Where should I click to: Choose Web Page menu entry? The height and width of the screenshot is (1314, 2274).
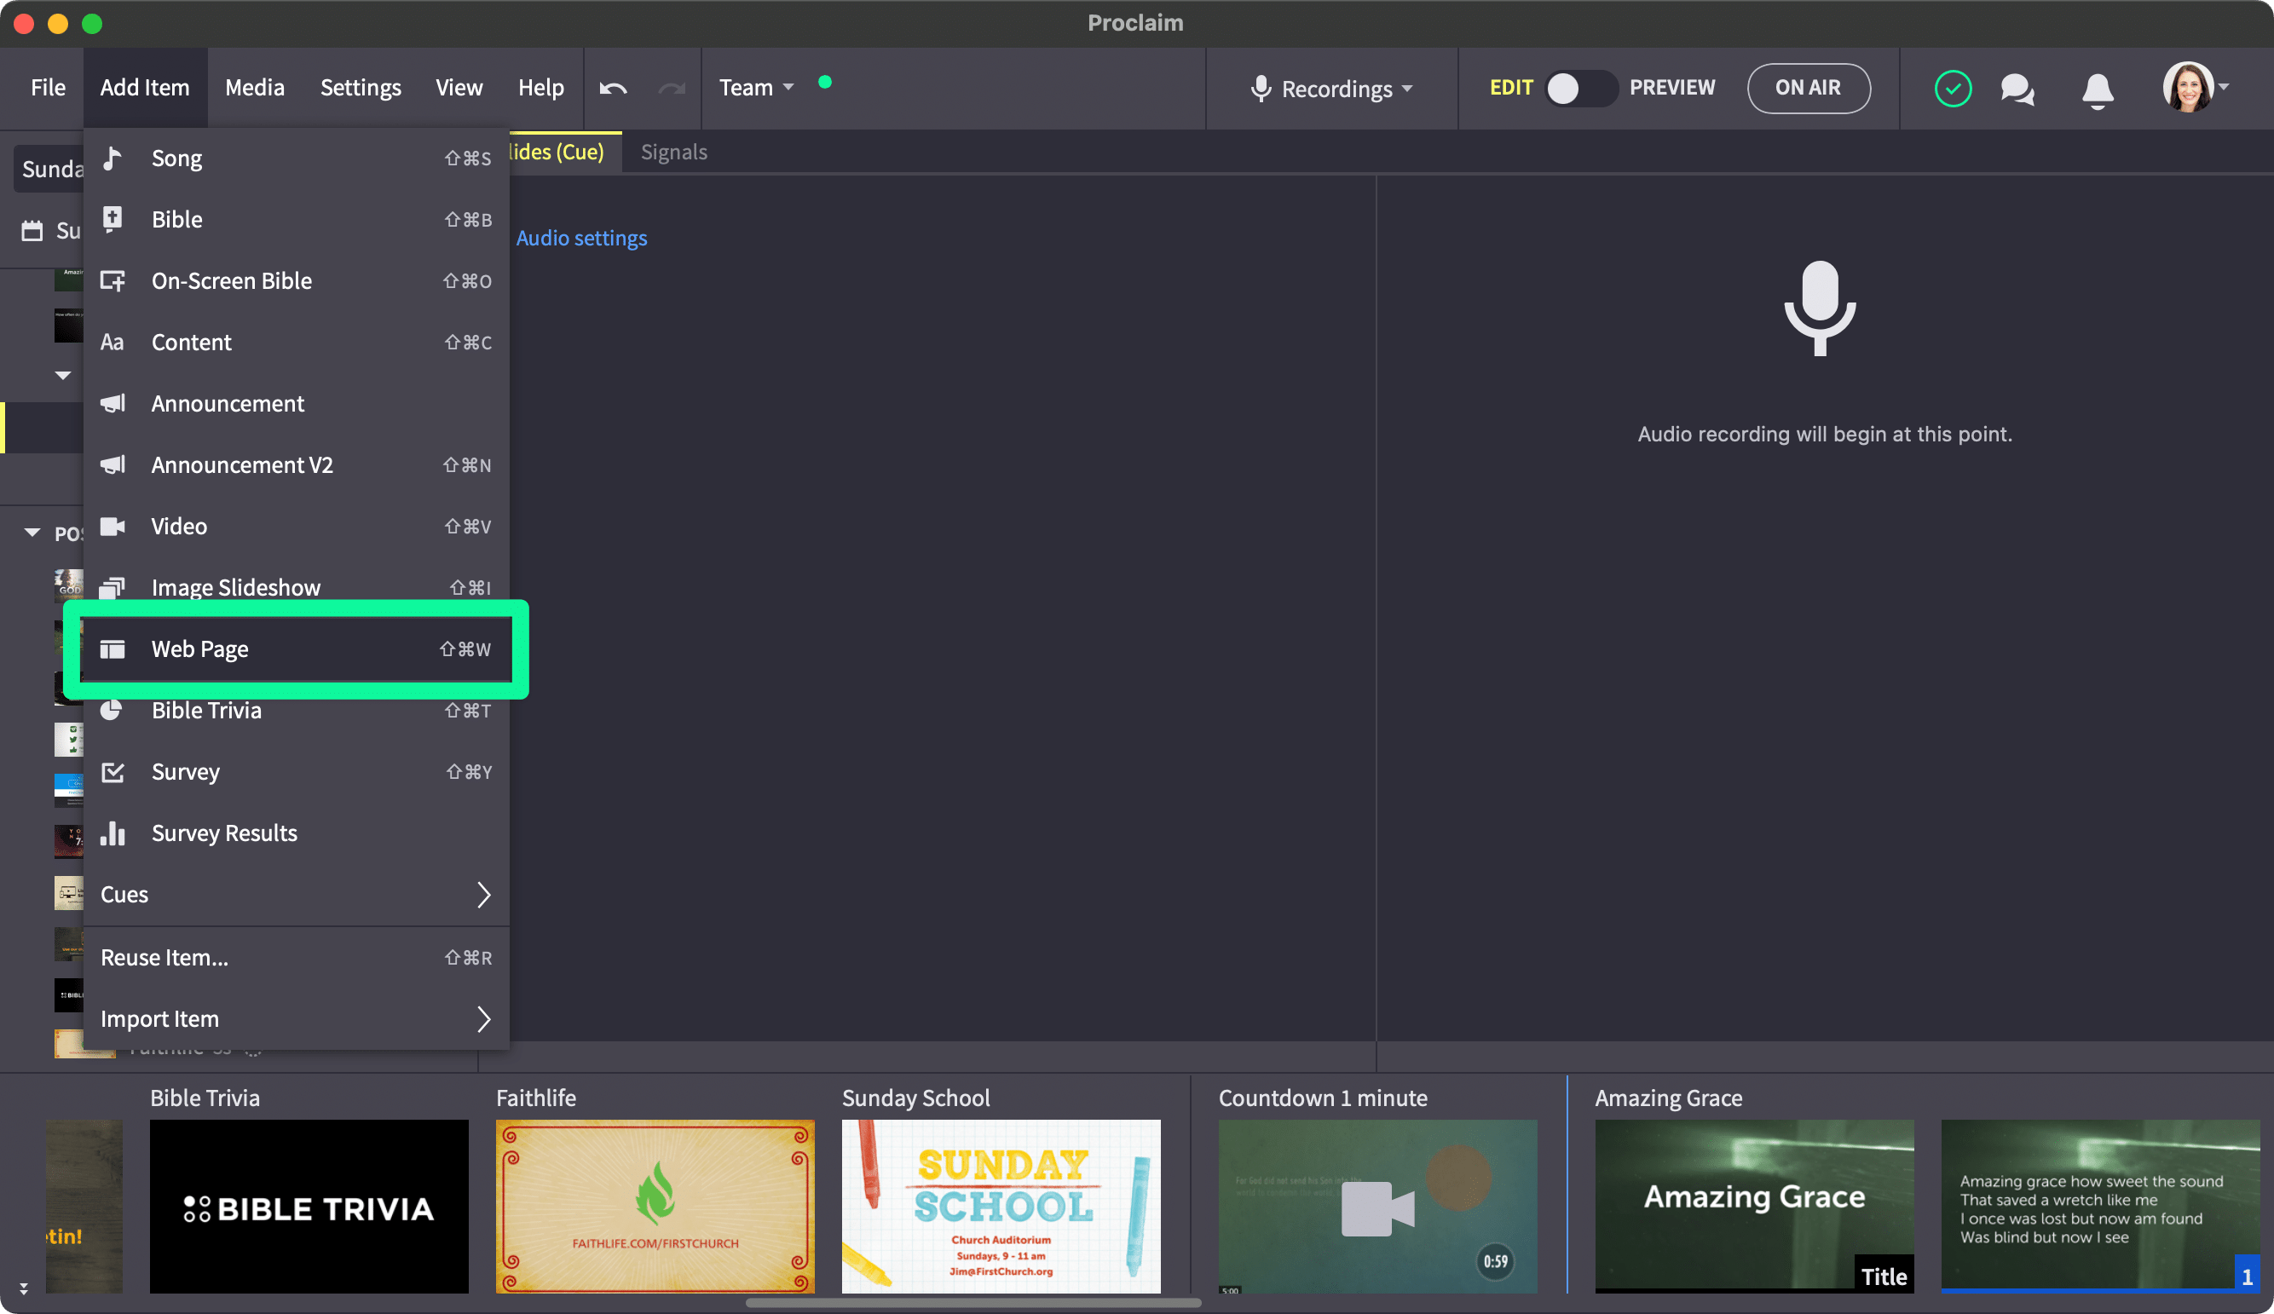click(296, 648)
